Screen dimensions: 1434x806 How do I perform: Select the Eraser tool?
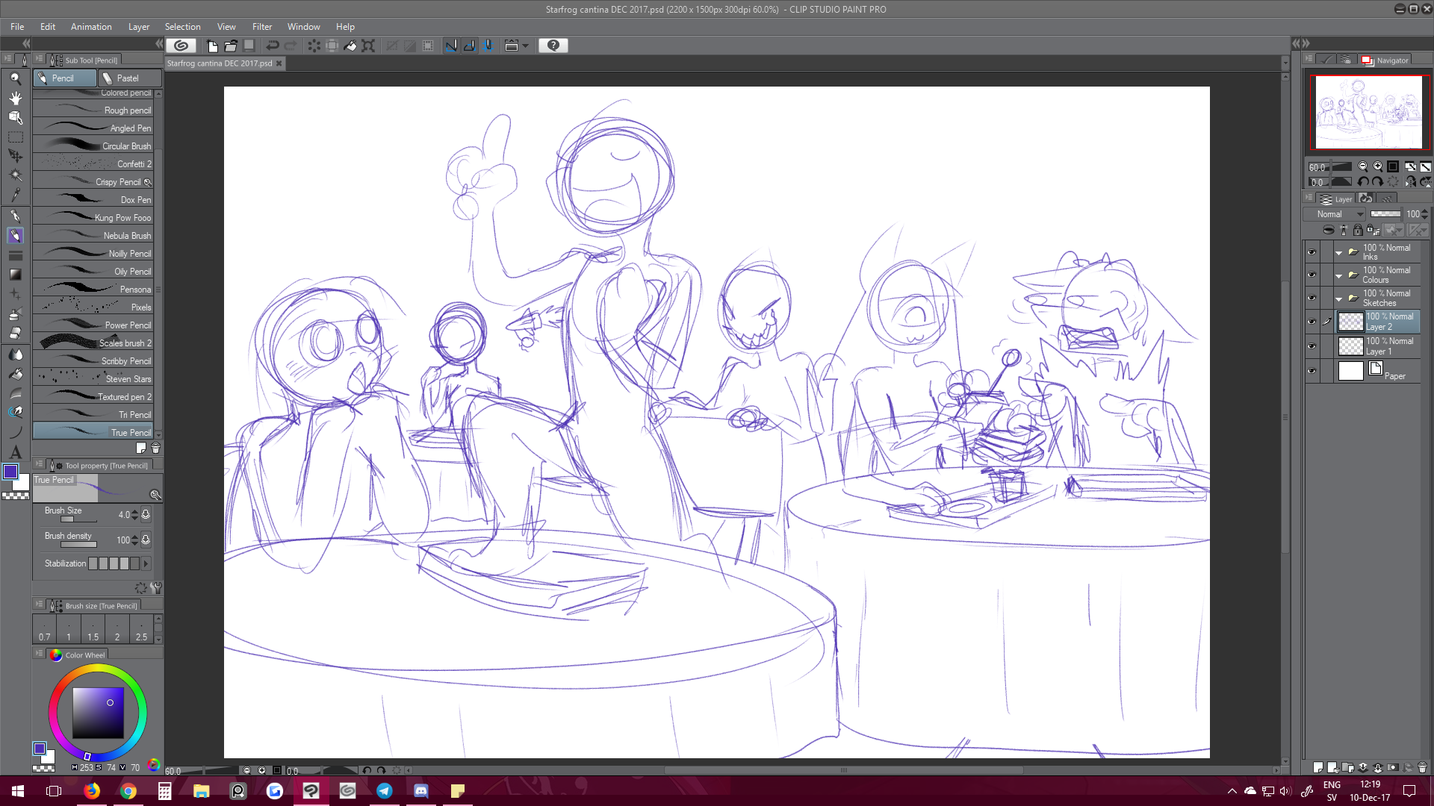click(x=15, y=334)
